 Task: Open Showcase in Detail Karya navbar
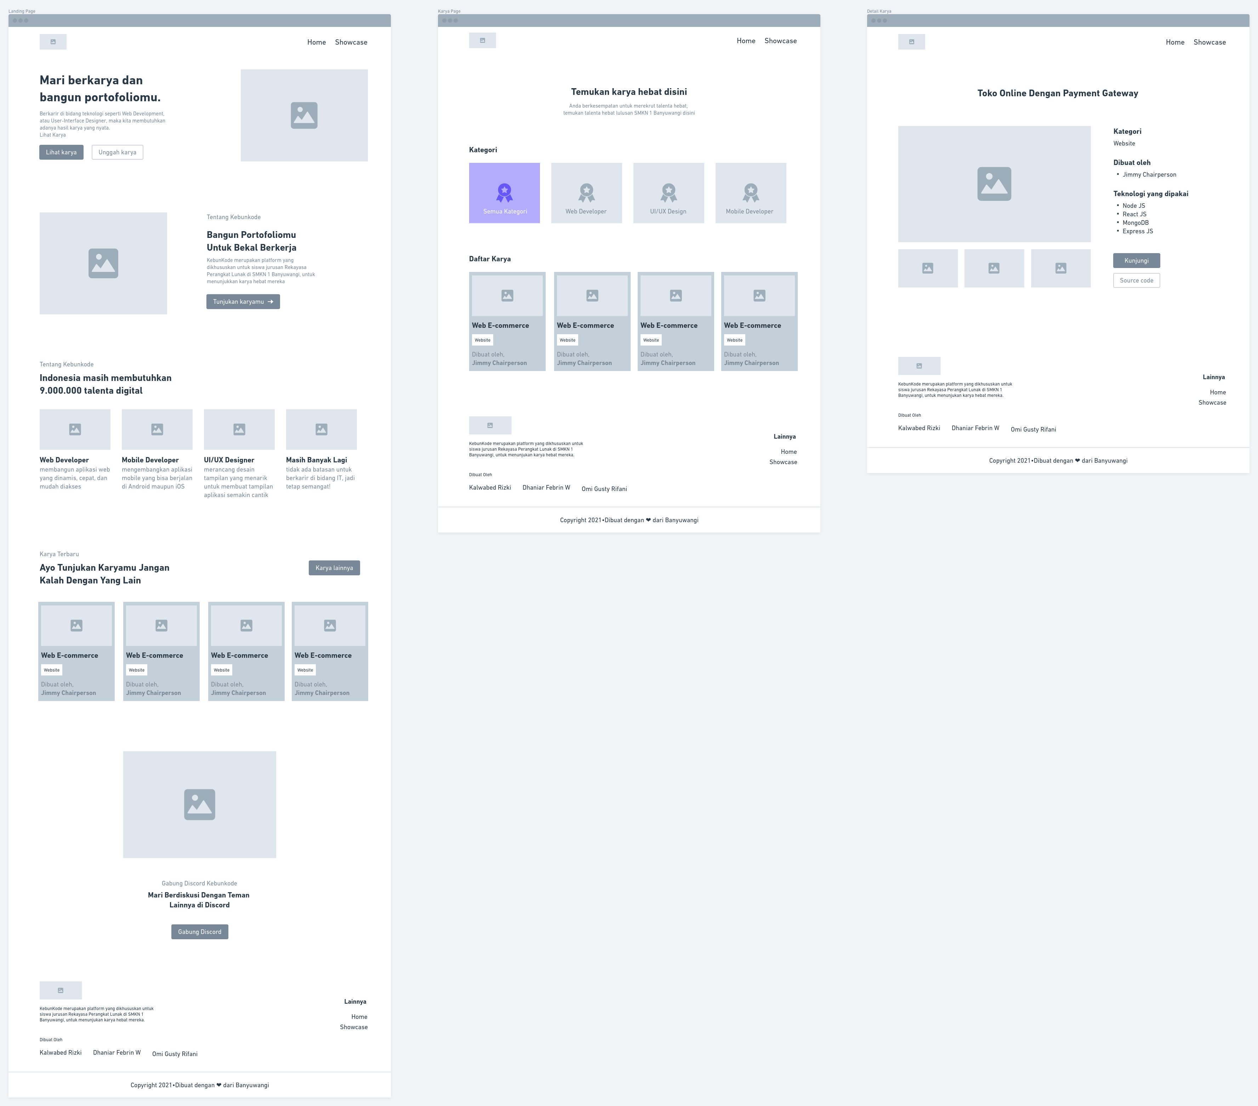(1209, 42)
